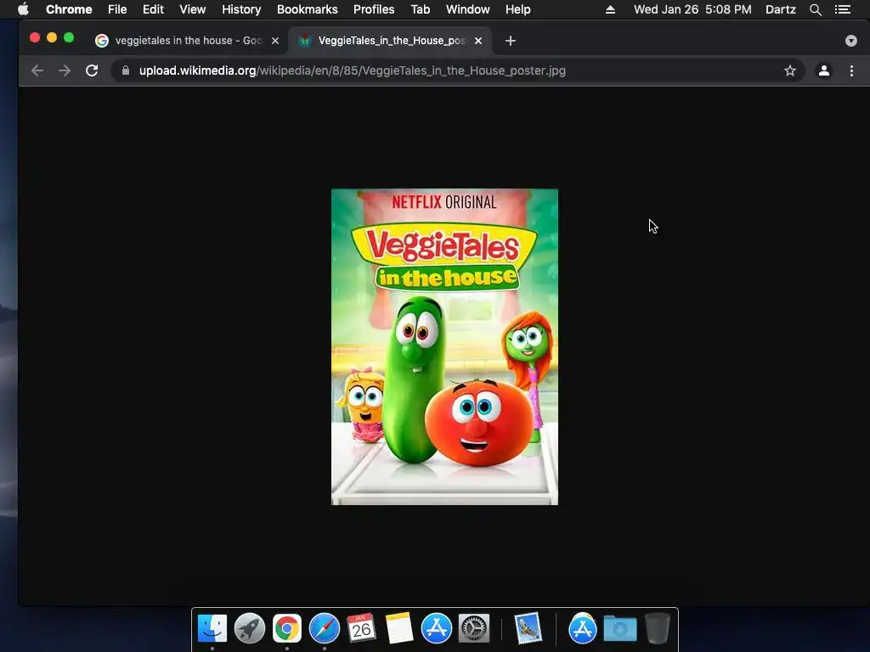Open the View menu

pos(193,9)
